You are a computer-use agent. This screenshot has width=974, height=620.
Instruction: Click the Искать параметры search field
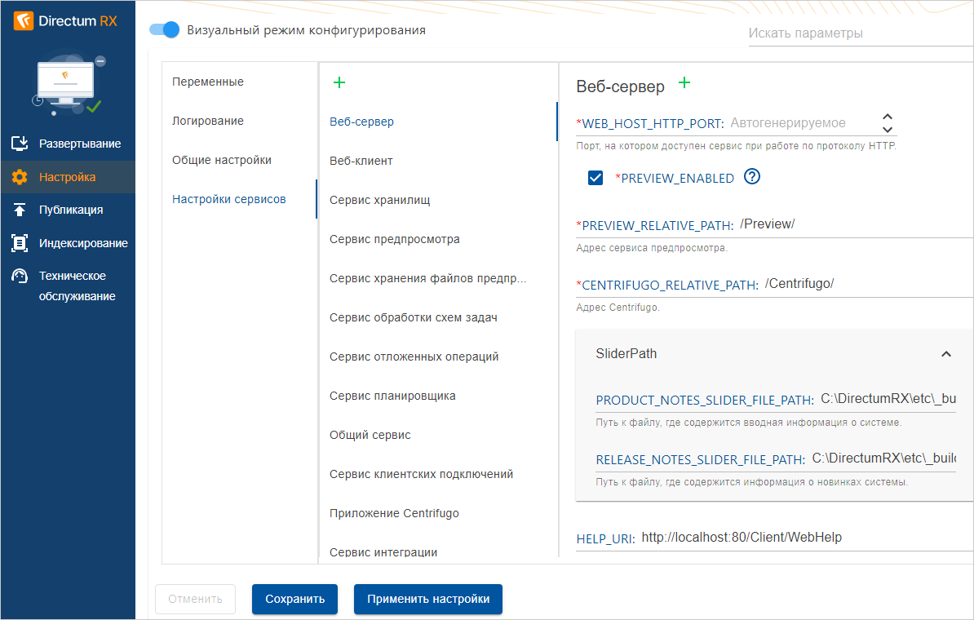[857, 33]
